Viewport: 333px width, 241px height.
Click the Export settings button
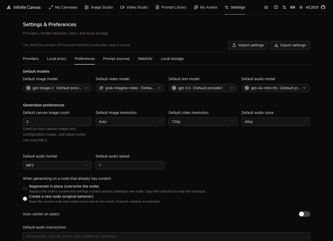coord(290,45)
